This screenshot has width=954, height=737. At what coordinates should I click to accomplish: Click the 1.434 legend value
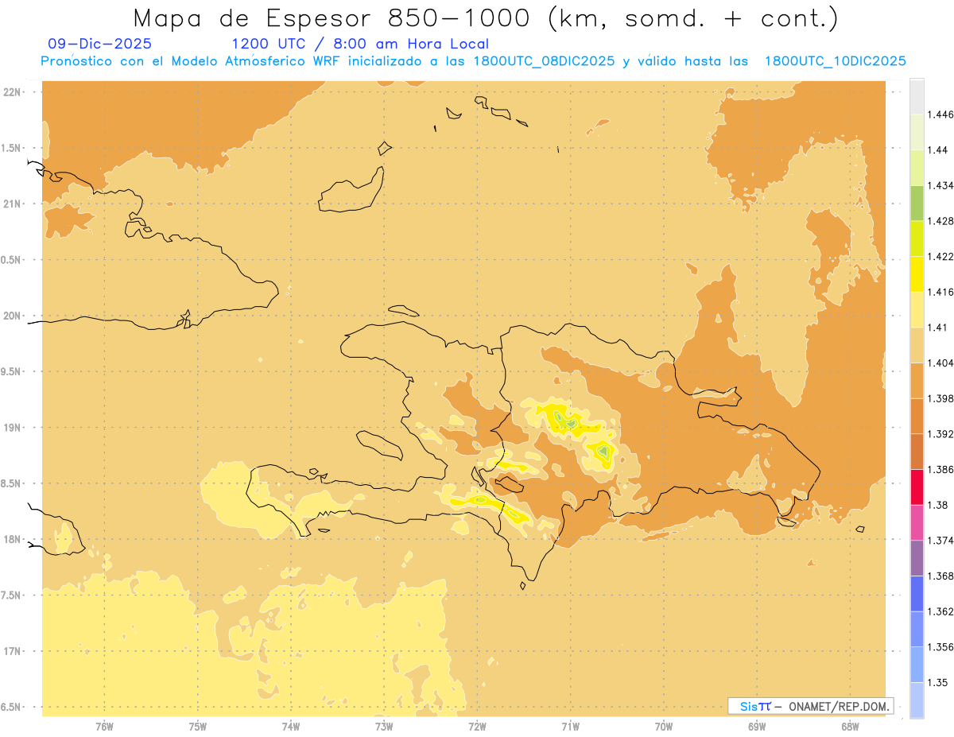[940, 185]
